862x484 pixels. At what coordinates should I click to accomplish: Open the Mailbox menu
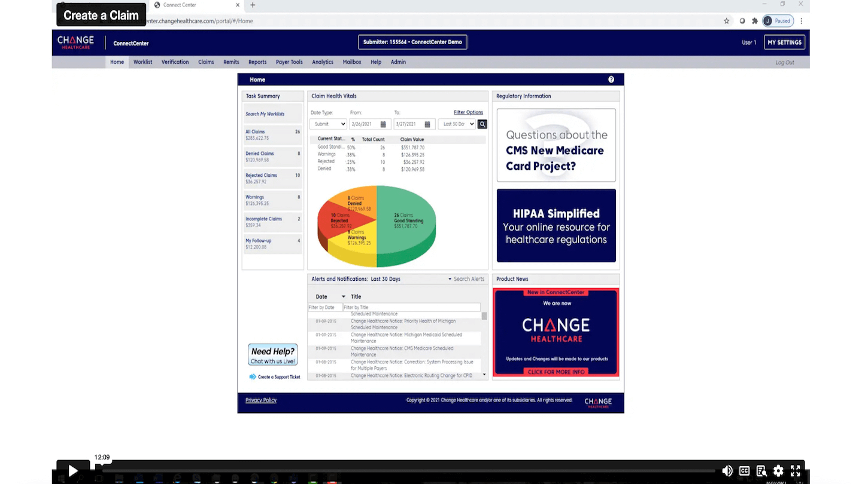pos(352,62)
